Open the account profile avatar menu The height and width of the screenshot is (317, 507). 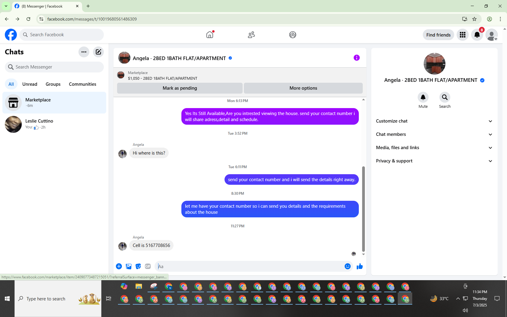(x=492, y=35)
